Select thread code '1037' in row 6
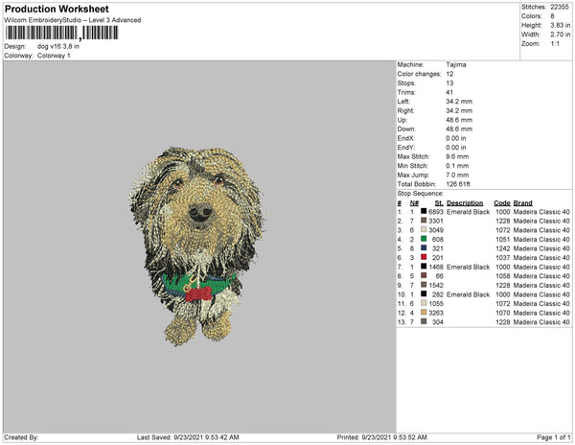 [x=503, y=258]
